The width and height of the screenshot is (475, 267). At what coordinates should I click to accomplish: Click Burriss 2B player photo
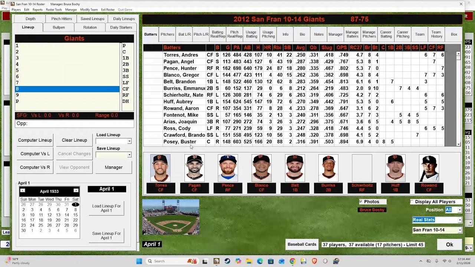click(328, 168)
